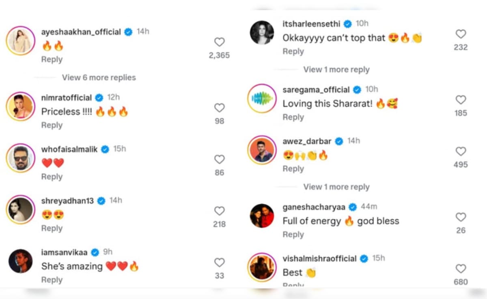Expand replies under itsharleensethi's comment

[336, 70]
